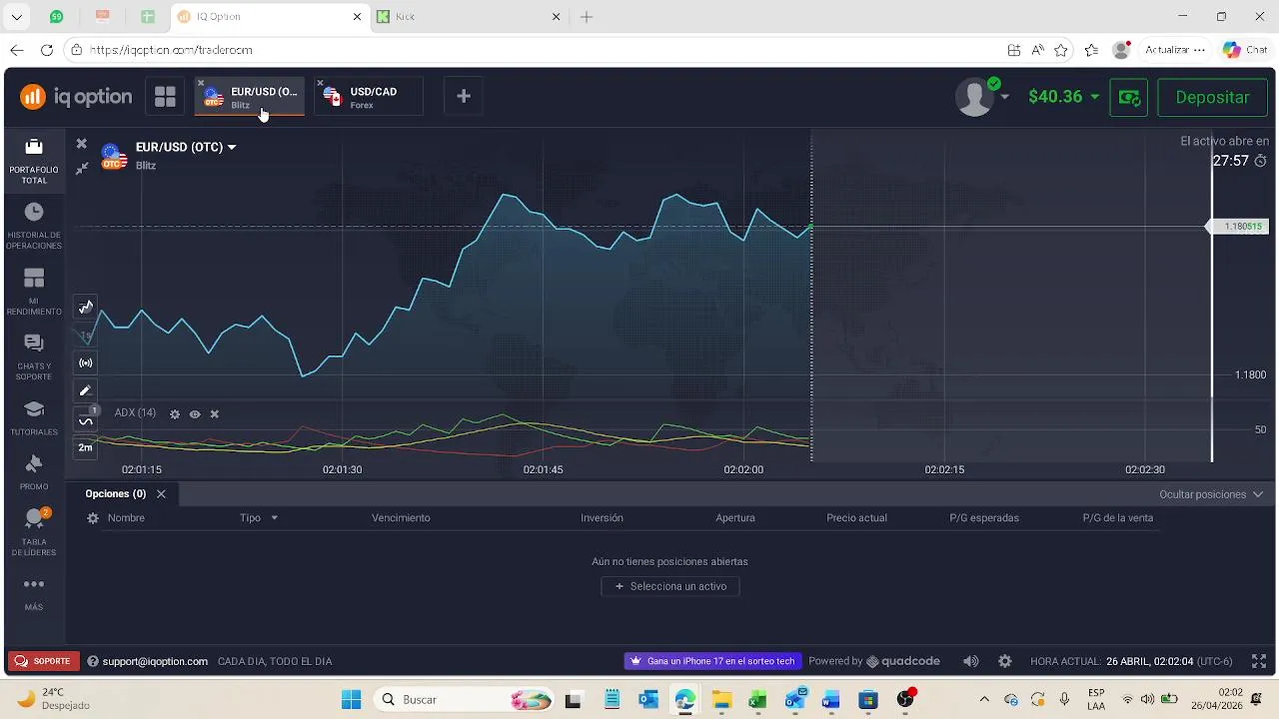Open the 2m timeframe selector
Image resolution: width=1279 pixels, height=719 pixels.
(86, 447)
